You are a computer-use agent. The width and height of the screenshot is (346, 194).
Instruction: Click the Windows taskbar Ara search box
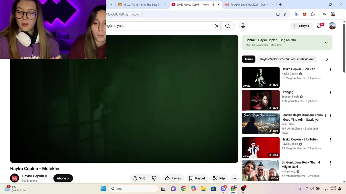(133, 189)
